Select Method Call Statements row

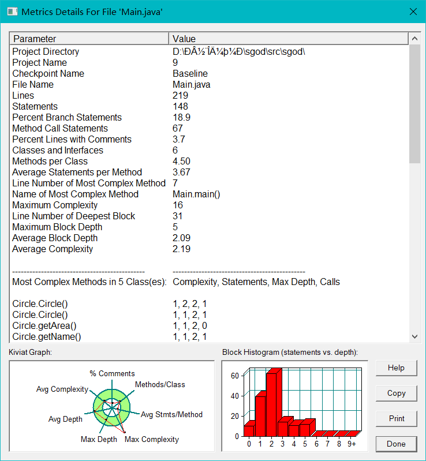[x=209, y=128]
